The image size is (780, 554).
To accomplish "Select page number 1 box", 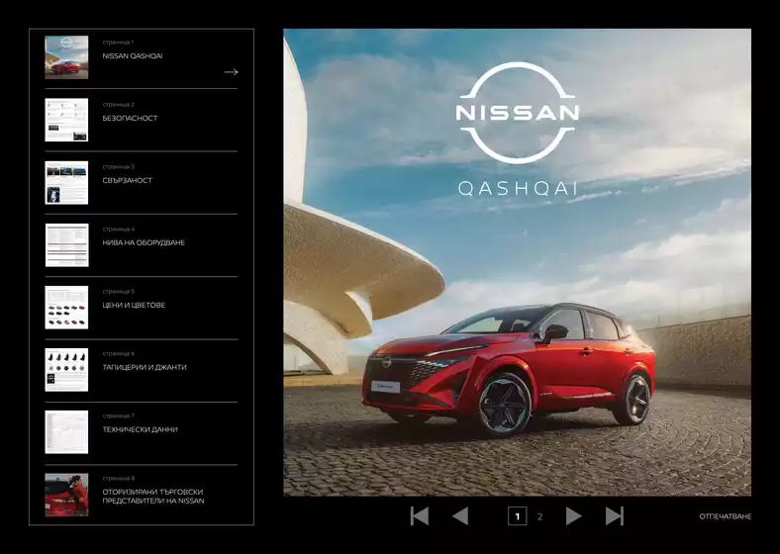I will pyautogui.click(x=518, y=516).
